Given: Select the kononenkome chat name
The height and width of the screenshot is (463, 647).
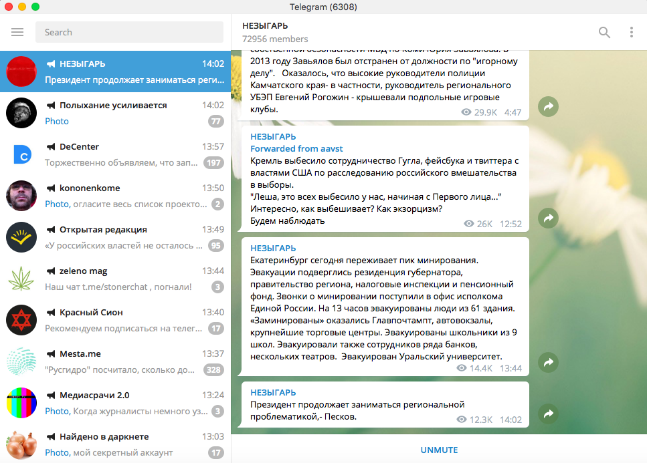Looking at the screenshot, I should [90, 188].
